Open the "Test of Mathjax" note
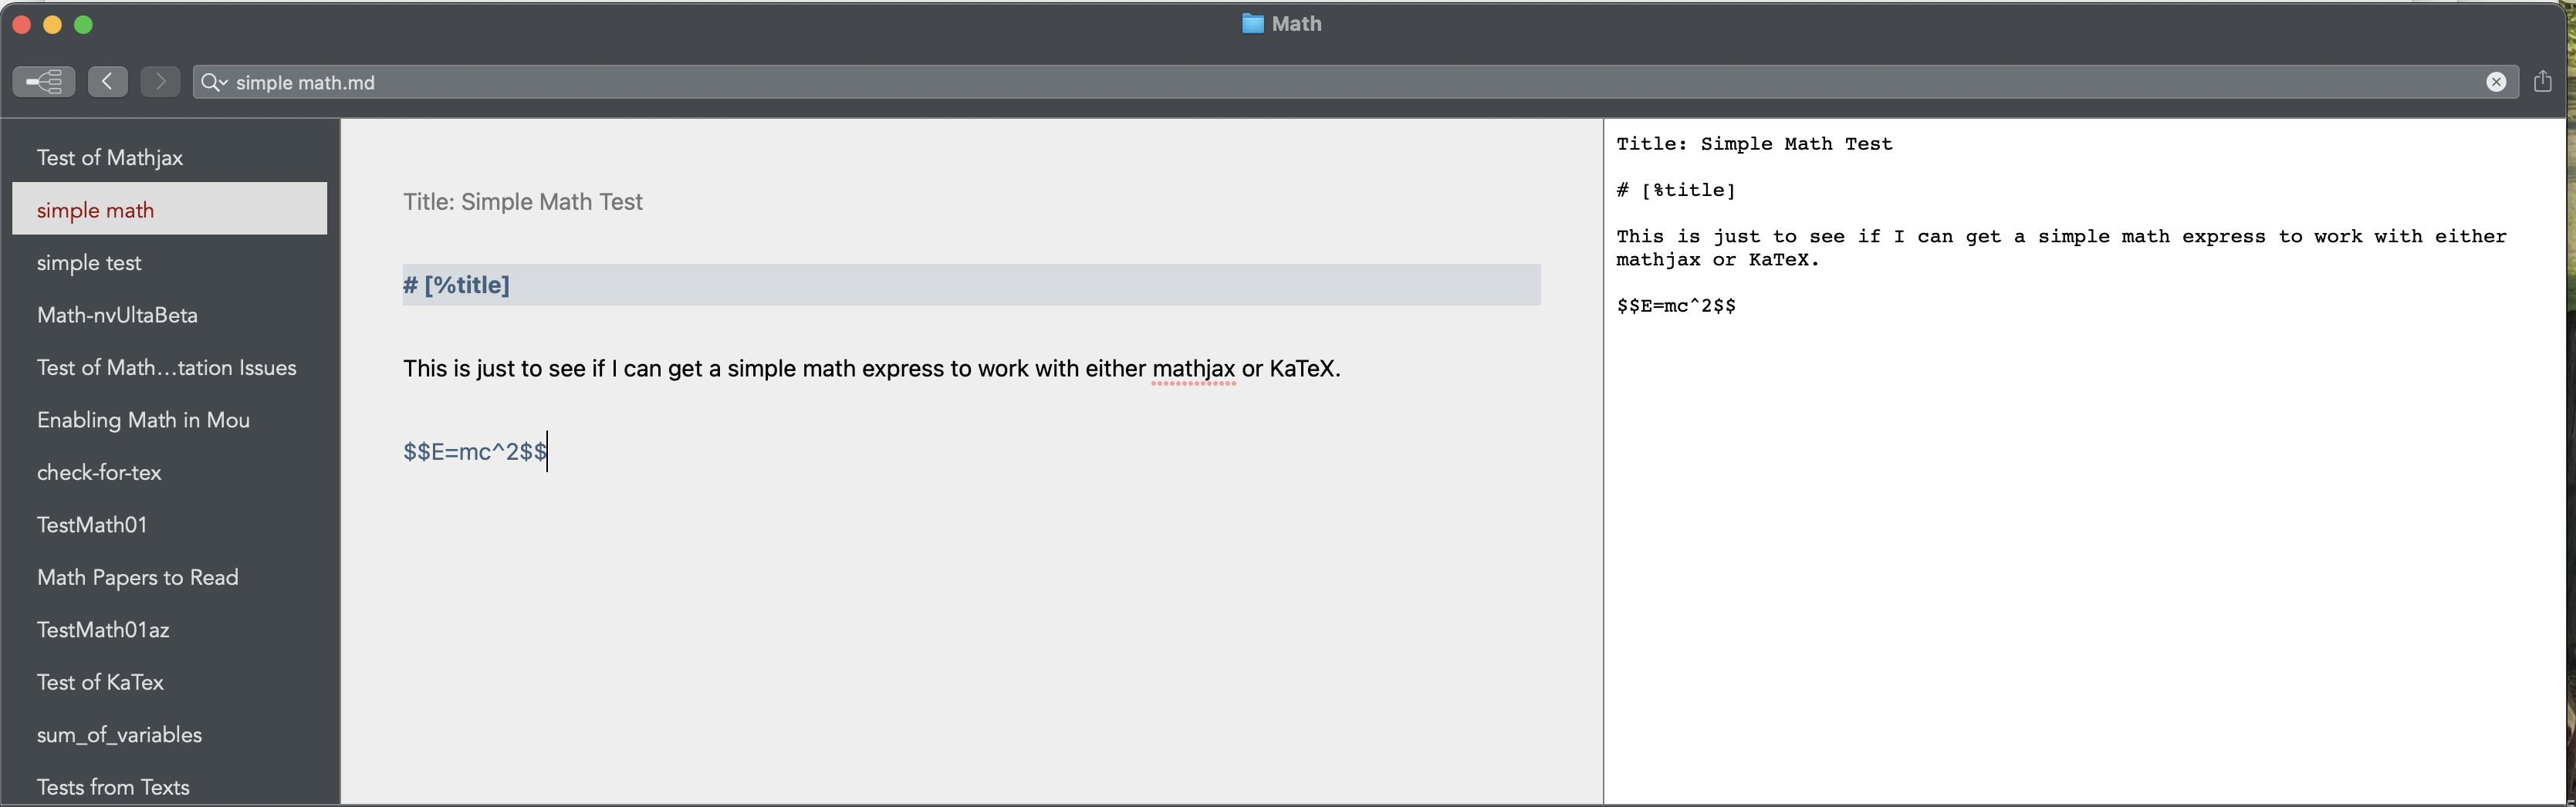Viewport: 2576px width, 807px height. (110, 158)
